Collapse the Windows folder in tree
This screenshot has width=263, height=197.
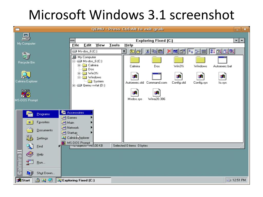(x=79, y=77)
